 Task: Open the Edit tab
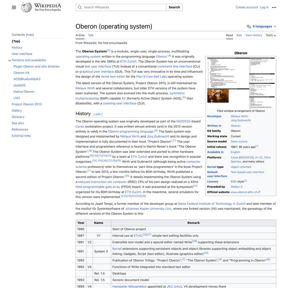[x=239, y=35]
